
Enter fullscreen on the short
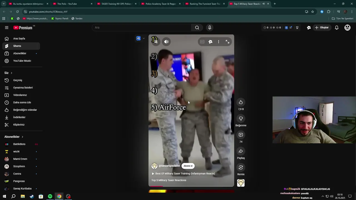[228, 42]
